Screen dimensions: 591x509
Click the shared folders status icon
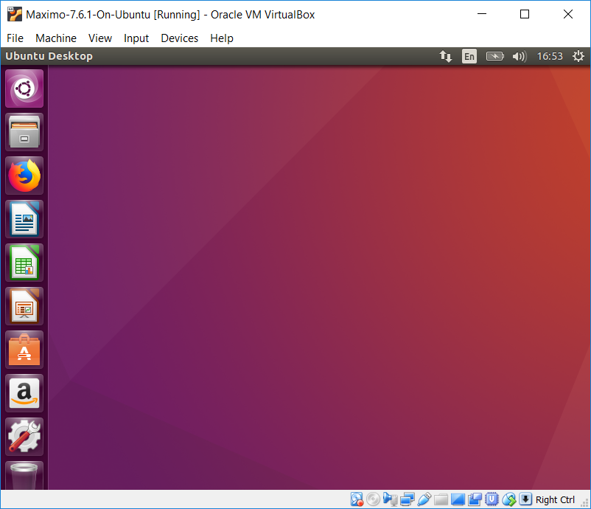(x=441, y=499)
